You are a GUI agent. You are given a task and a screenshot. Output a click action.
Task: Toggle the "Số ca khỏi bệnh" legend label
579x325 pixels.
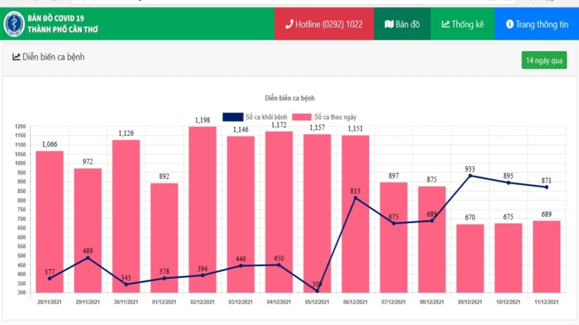coord(266,117)
